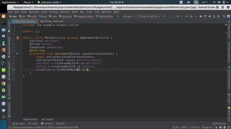Open the Applications menu in top panel

click(10, 2)
